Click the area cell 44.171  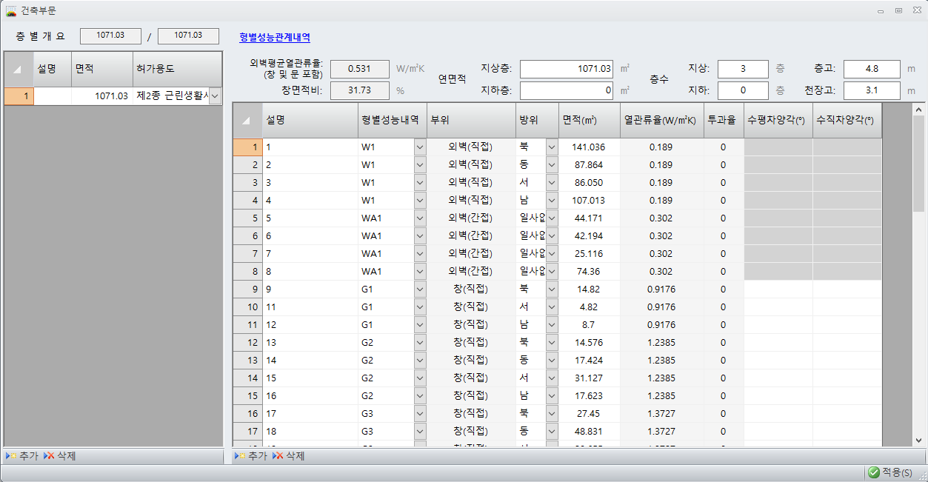click(x=589, y=218)
